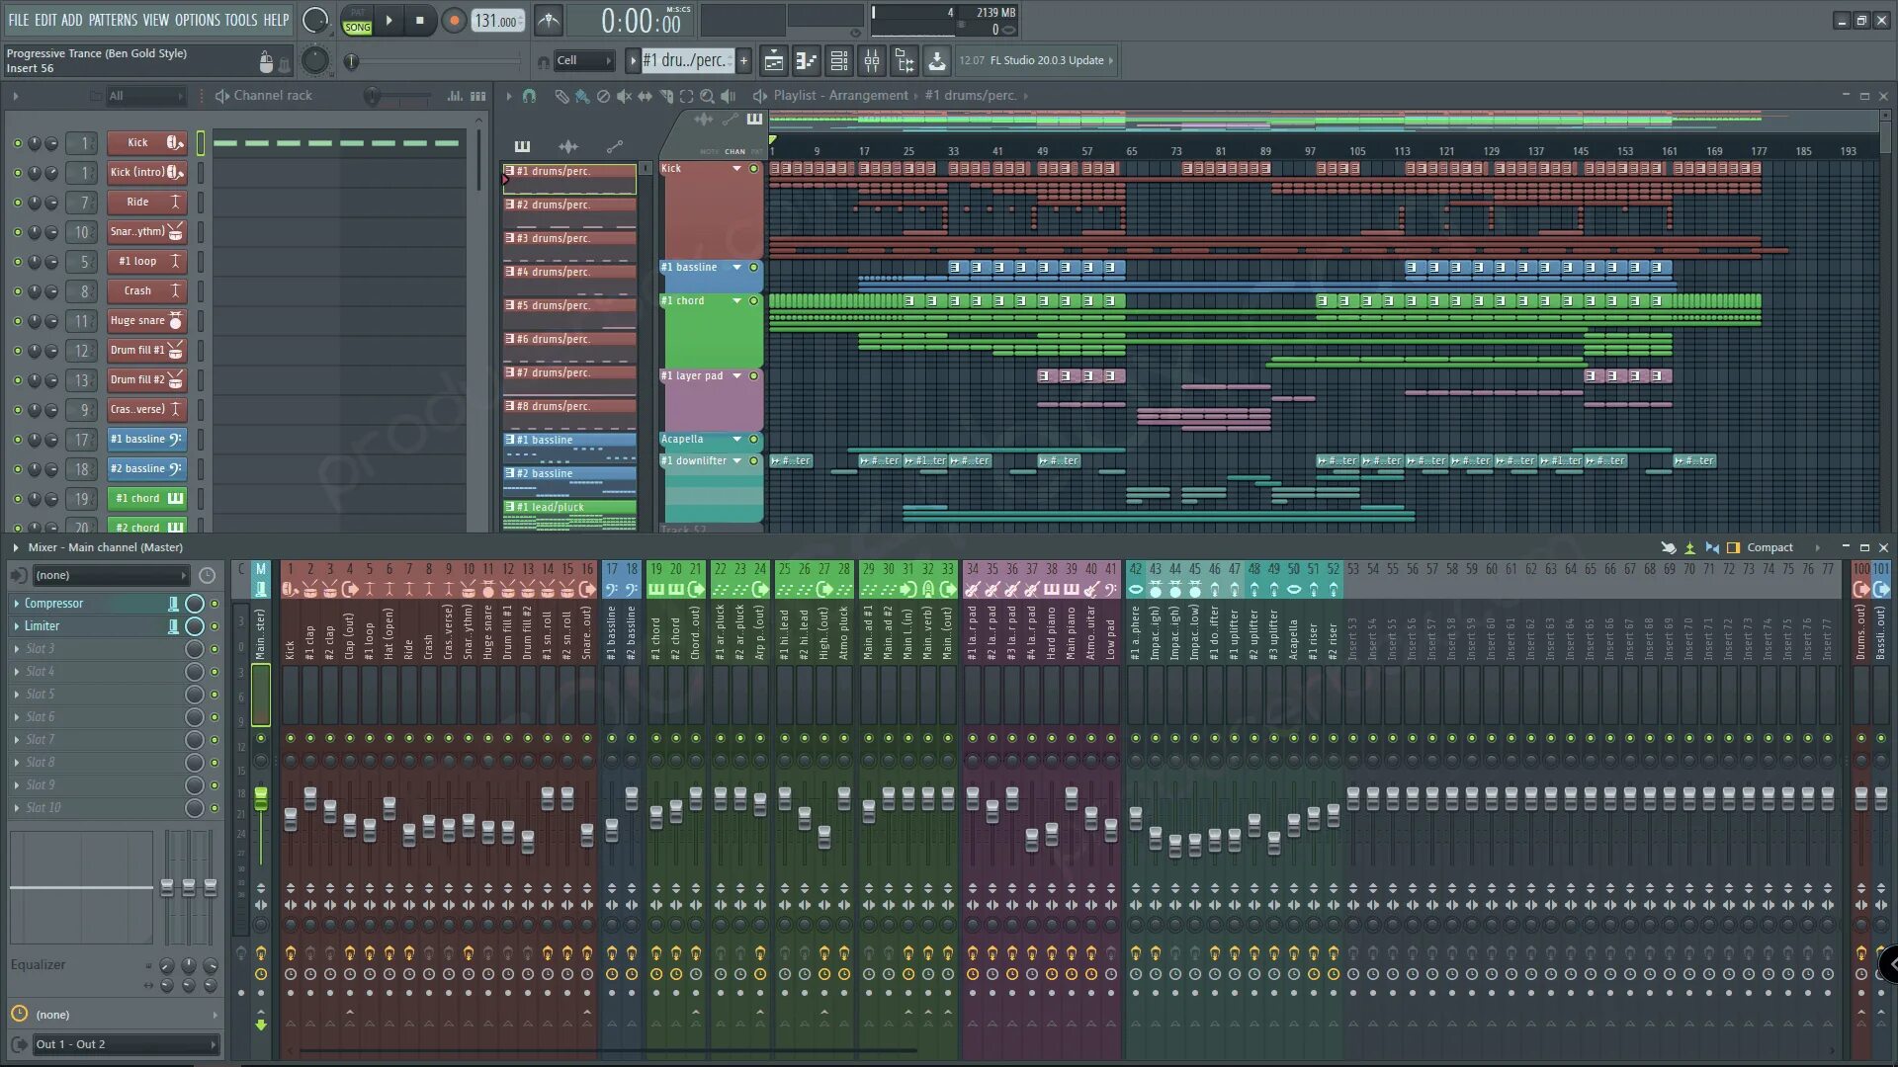Select the Slip editing tool in the Playlist
The height and width of the screenshot is (1067, 1898).
643,96
